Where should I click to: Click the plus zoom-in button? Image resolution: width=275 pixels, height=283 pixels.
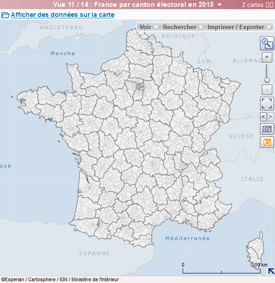pos(267,57)
